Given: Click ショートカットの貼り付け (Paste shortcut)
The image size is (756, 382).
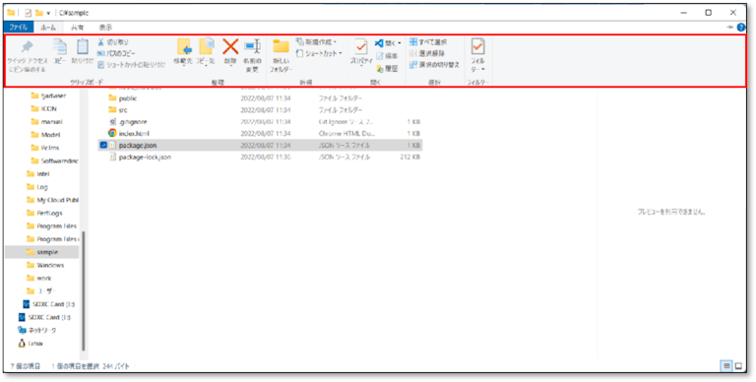Looking at the screenshot, I should coord(131,65).
